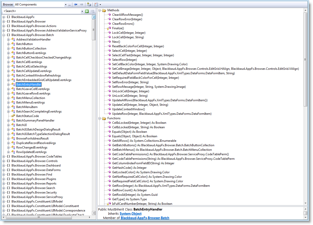
Task: Expand the Blackbaud.AppFx.Browser.Security namespace
Action: click(x=4, y=192)
